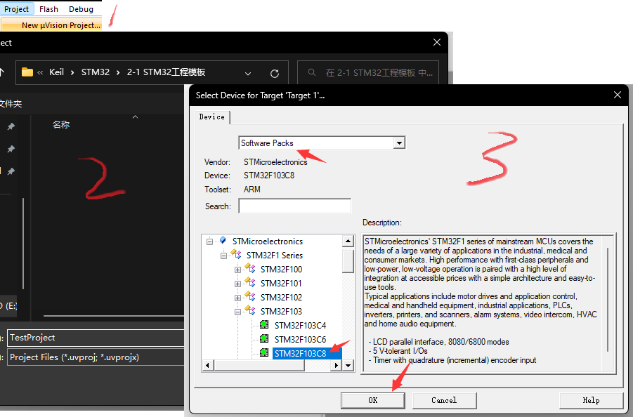Screen dimensions: 633x417
Task: Click folder icon in the address bar
Action: 27,72
